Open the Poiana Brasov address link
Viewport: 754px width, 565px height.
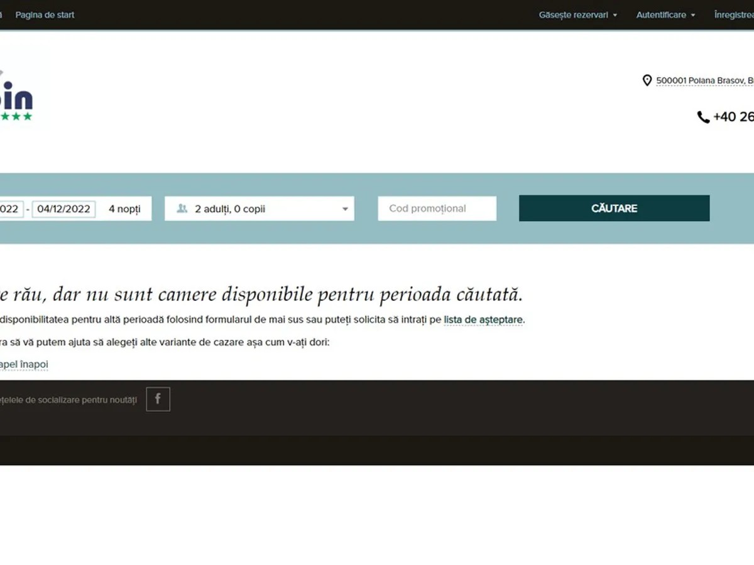click(704, 80)
